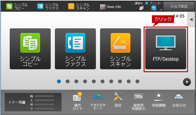This screenshot has height=115, width=196.
Task: Expand the status dropdown arrow beside Wi-Fi icon
Action: [x=161, y=10]
